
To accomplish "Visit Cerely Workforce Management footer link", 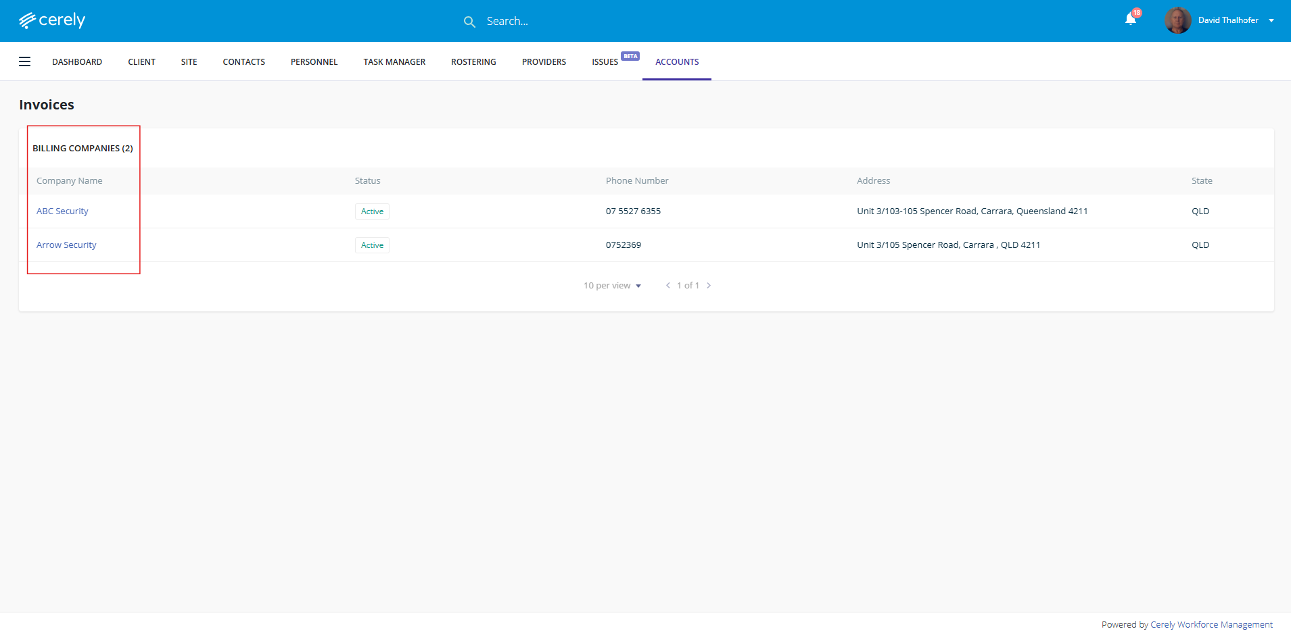I will [1211, 625].
